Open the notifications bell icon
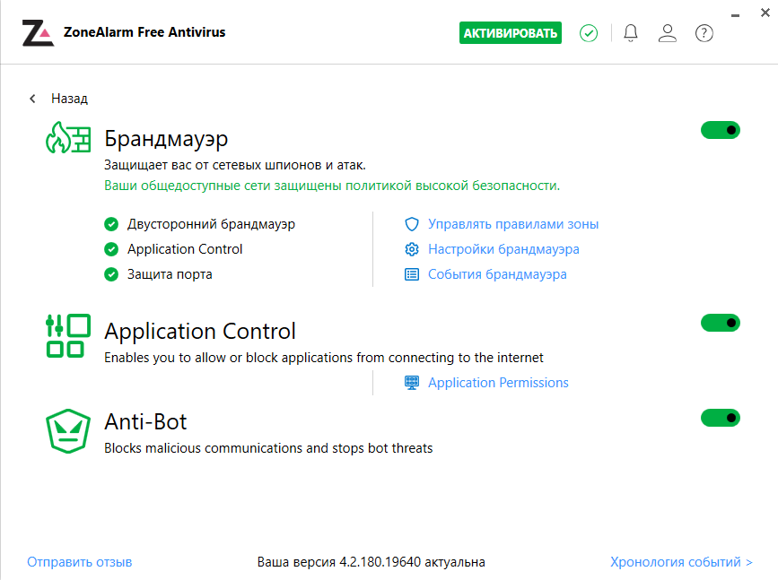The image size is (778, 580). [x=631, y=33]
